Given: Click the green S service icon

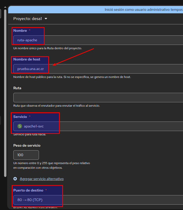Looking at the screenshot, I should (x=20, y=126).
